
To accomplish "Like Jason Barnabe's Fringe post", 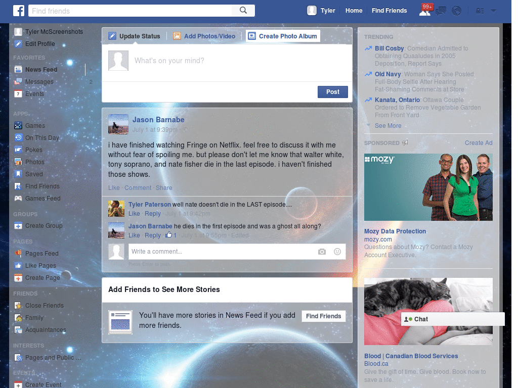I will (114, 188).
